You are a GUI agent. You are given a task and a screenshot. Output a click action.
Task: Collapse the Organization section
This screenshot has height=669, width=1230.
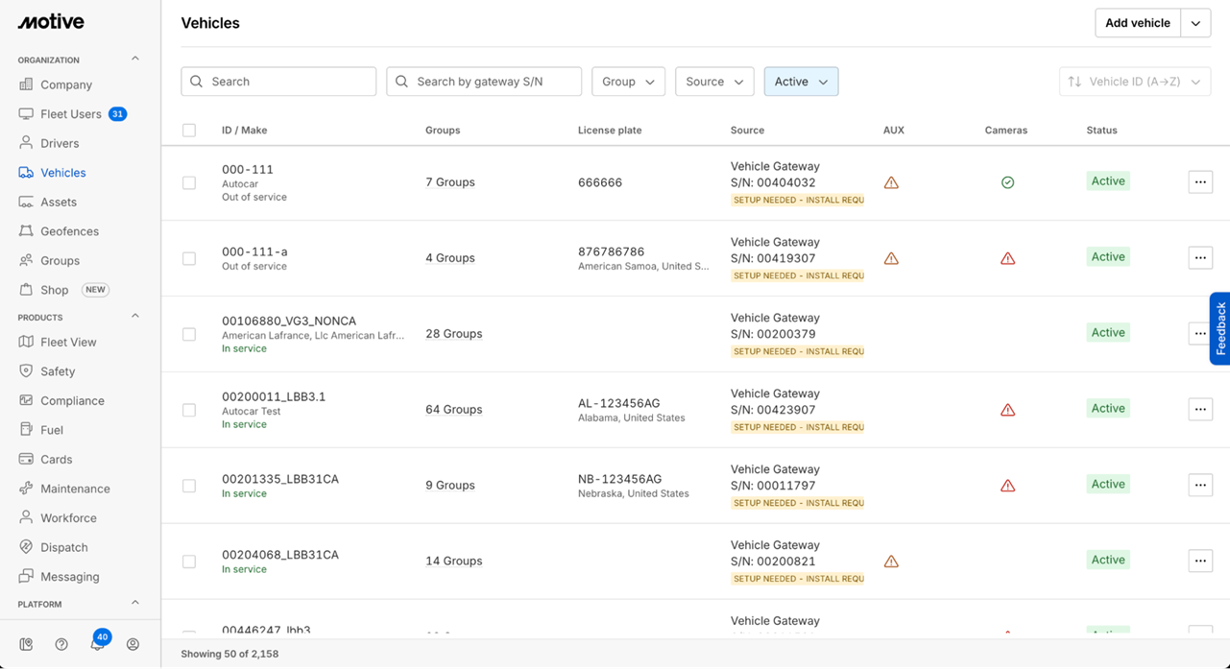click(x=135, y=59)
